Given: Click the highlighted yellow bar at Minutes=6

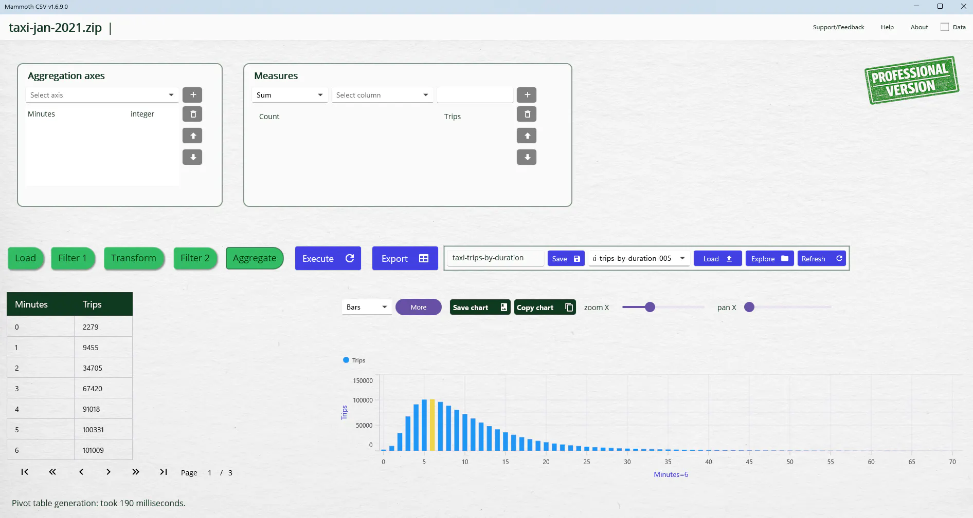Looking at the screenshot, I should tap(433, 425).
